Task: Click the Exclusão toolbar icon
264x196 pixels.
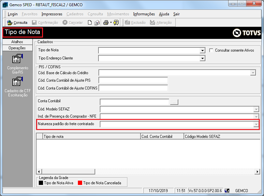Action: pos(127,23)
